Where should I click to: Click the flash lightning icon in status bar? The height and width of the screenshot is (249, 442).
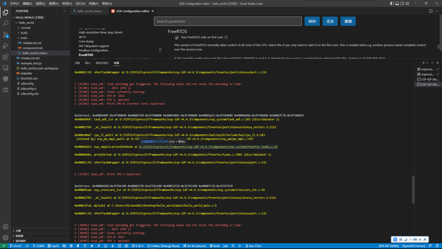point(99,246)
